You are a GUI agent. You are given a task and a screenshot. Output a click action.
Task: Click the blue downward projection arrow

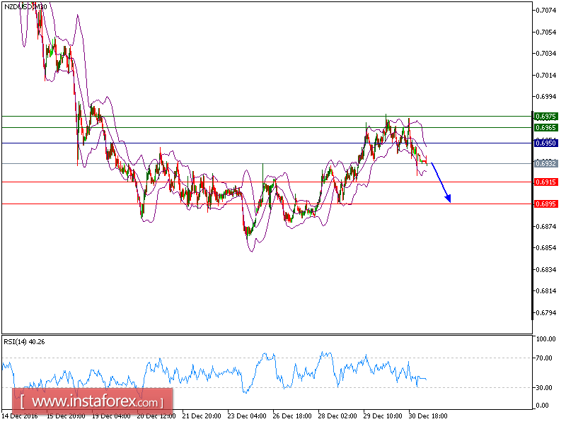[x=440, y=184]
